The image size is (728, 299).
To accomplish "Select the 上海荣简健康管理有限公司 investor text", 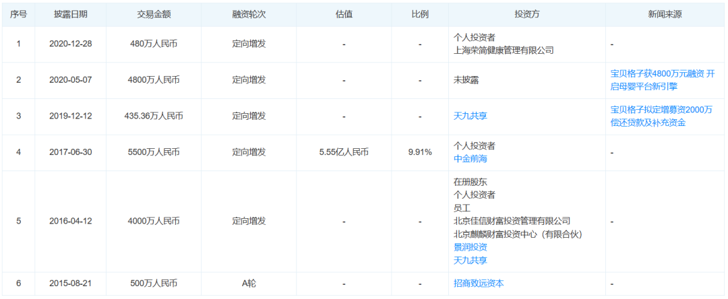I will click(504, 51).
